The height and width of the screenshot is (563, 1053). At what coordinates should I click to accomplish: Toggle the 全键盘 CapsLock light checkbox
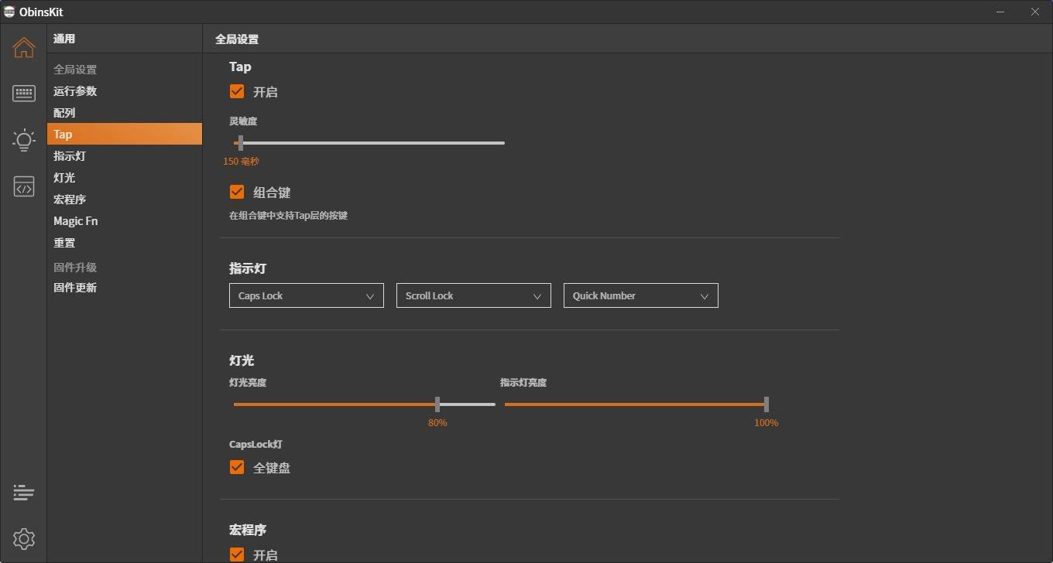point(237,467)
